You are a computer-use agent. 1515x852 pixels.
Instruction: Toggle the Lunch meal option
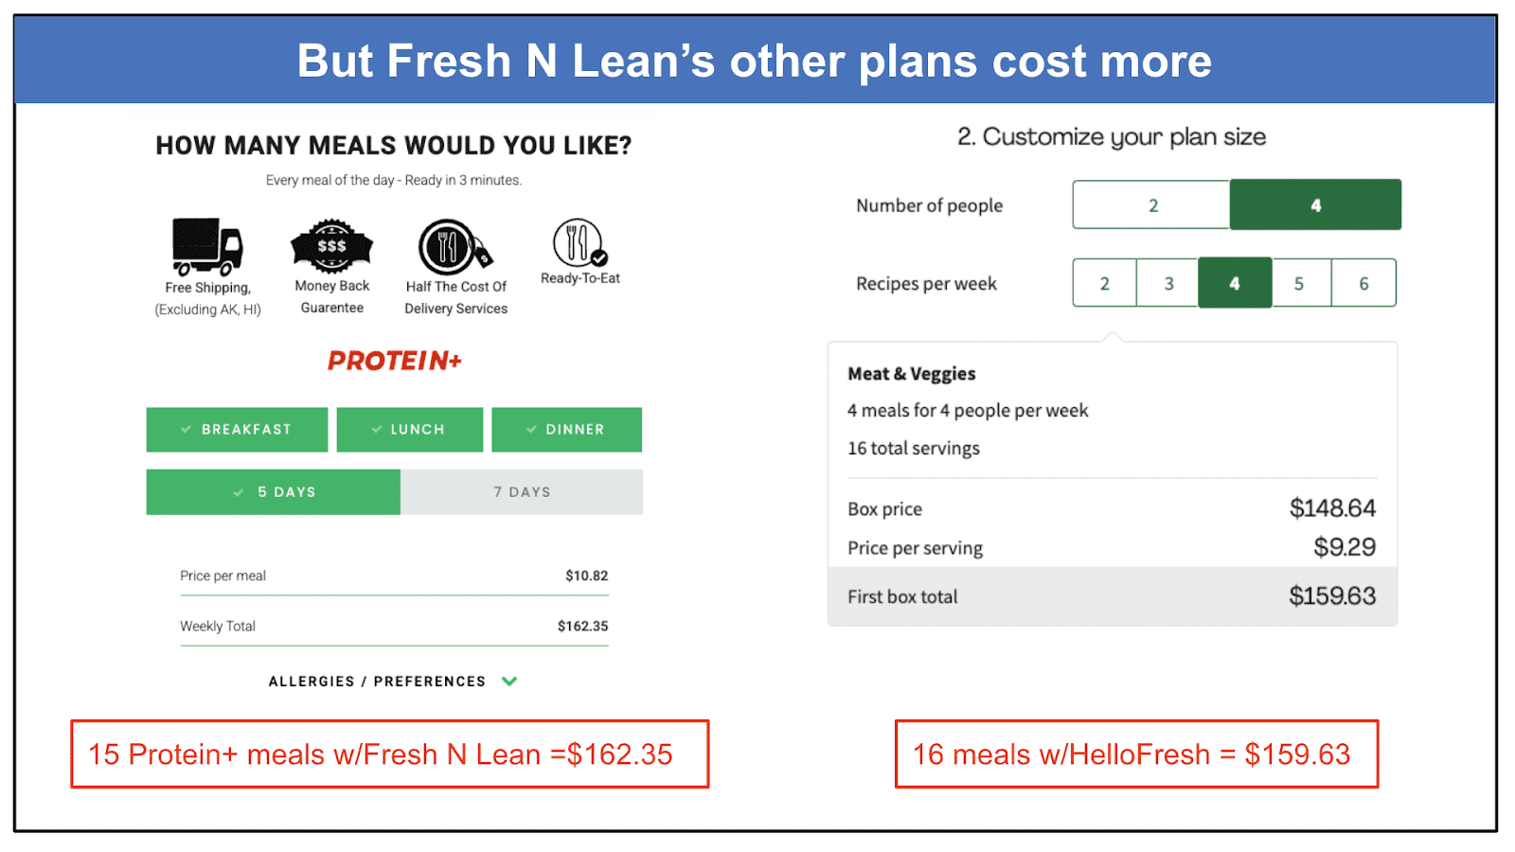pos(409,430)
